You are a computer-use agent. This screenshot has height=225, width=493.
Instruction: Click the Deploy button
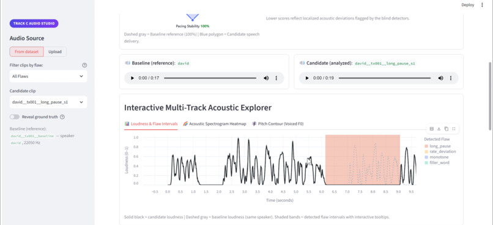tap(467, 5)
